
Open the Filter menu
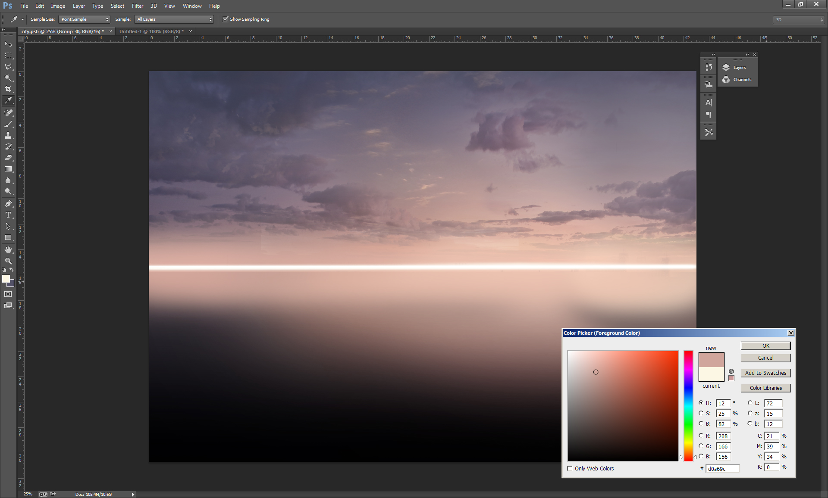(x=137, y=6)
